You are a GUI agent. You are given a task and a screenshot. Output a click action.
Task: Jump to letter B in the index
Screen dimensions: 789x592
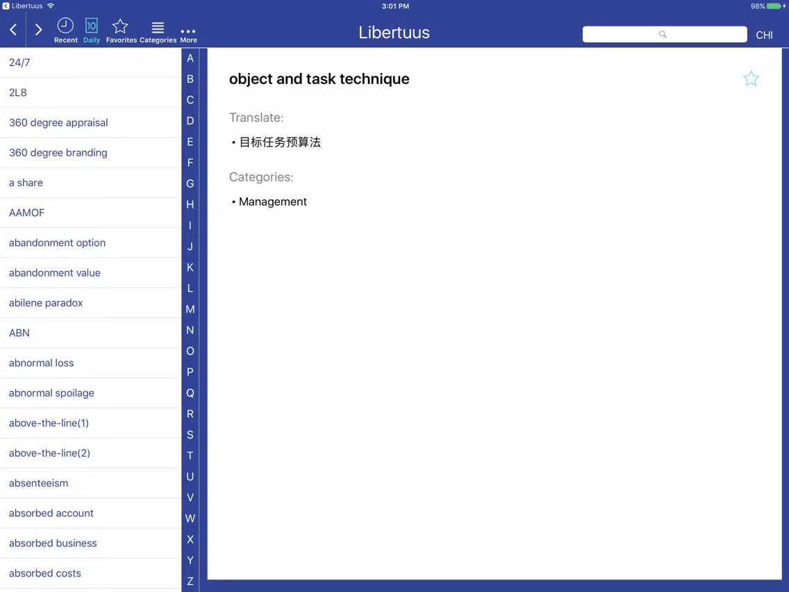coord(190,79)
